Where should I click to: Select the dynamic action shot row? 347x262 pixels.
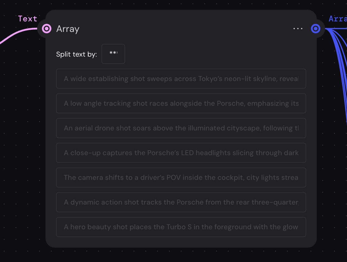[x=181, y=202]
